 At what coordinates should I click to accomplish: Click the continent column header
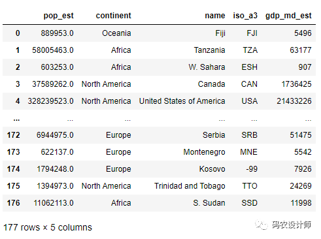(113, 16)
